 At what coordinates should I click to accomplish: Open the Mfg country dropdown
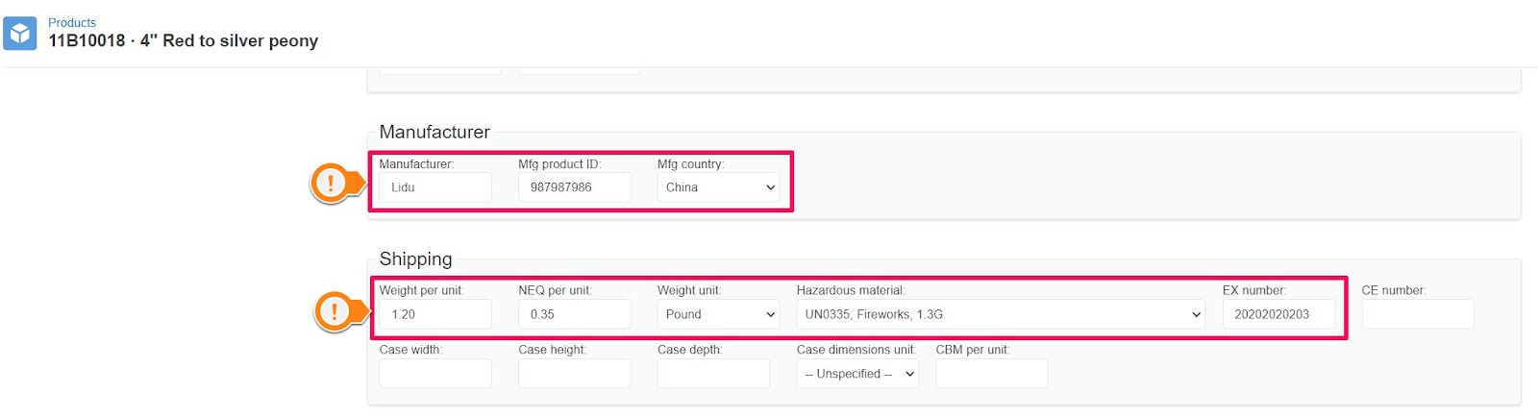[720, 187]
